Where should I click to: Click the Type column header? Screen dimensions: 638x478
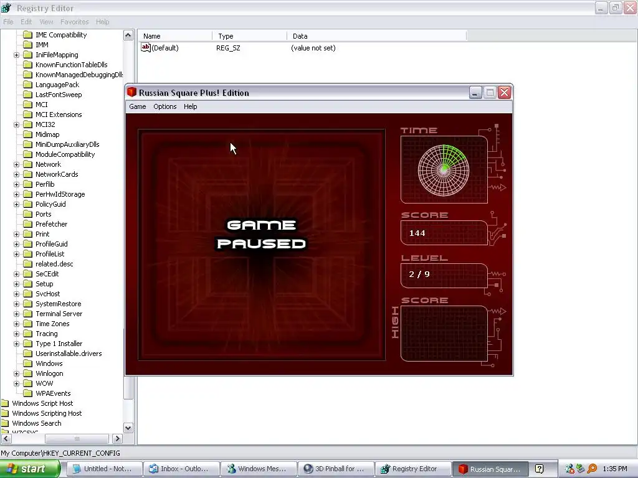click(x=249, y=36)
